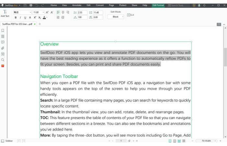The image size is (227, 146).
Task: Toggle the Sidebar checkbox
Action: pyautogui.click(x=3, y=141)
